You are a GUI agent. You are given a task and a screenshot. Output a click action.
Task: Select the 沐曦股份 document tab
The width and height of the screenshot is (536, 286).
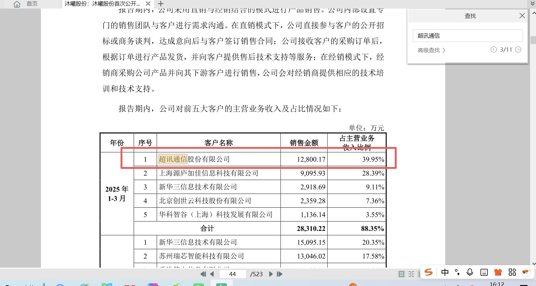point(102,4)
